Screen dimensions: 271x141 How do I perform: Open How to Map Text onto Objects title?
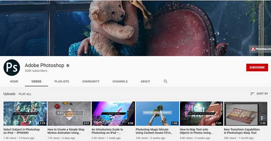[x=196, y=131]
